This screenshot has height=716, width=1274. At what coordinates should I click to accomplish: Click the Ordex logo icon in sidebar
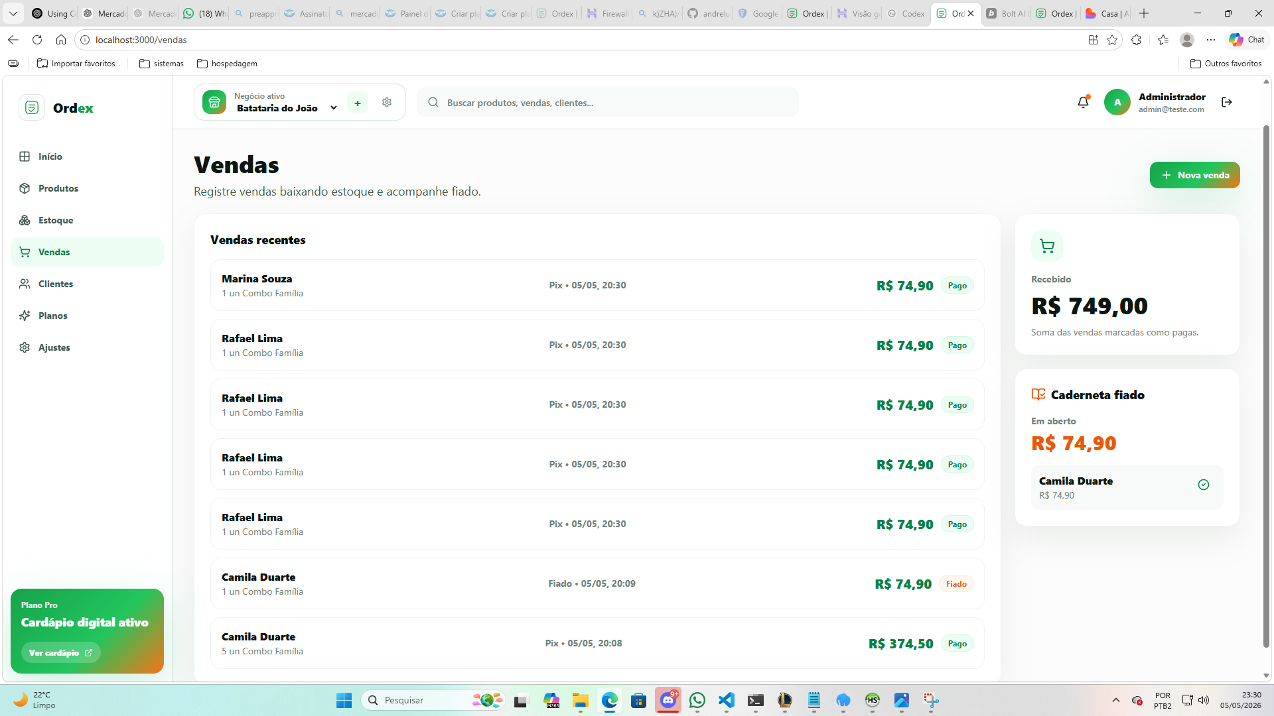click(32, 107)
